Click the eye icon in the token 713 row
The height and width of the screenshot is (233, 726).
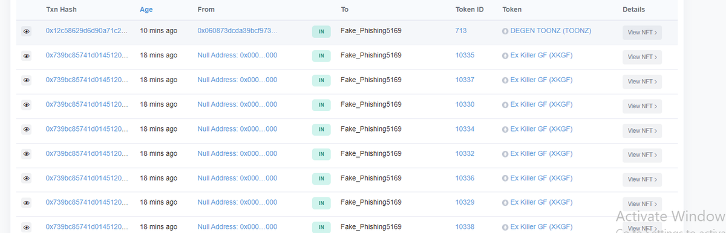(x=27, y=31)
